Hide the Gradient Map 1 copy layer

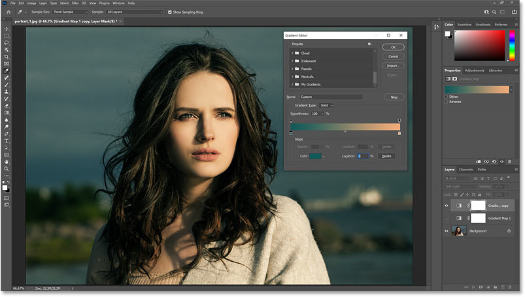447,206
